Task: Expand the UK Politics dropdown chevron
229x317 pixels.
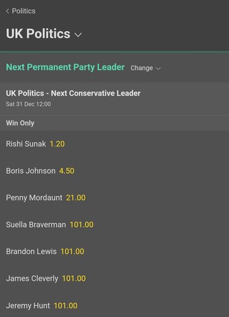Action: pyautogui.click(x=78, y=35)
